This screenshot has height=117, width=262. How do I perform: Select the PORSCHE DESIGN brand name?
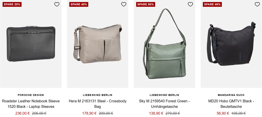[x=31, y=95]
